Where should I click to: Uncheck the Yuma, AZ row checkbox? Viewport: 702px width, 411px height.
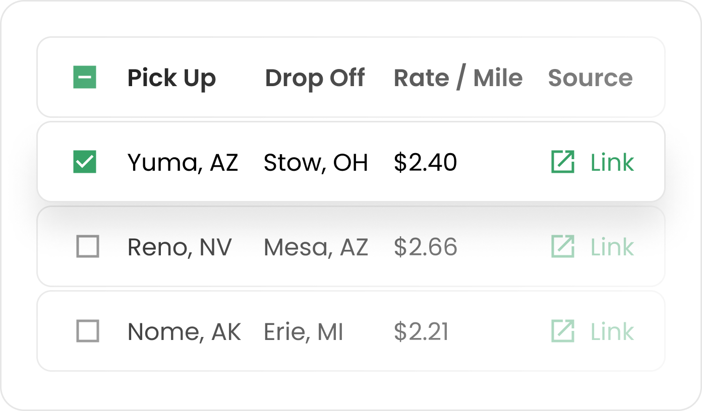(x=85, y=162)
